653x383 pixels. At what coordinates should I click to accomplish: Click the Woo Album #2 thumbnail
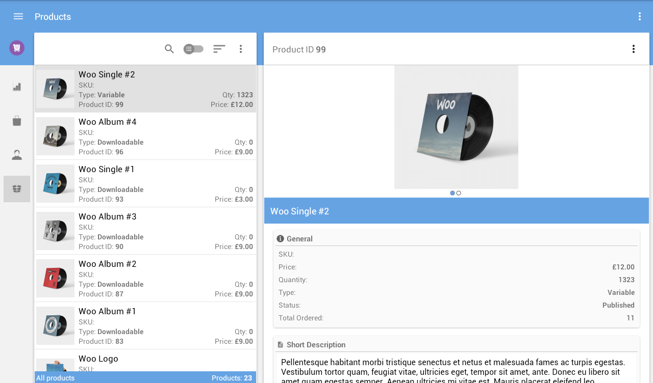point(55,278)
